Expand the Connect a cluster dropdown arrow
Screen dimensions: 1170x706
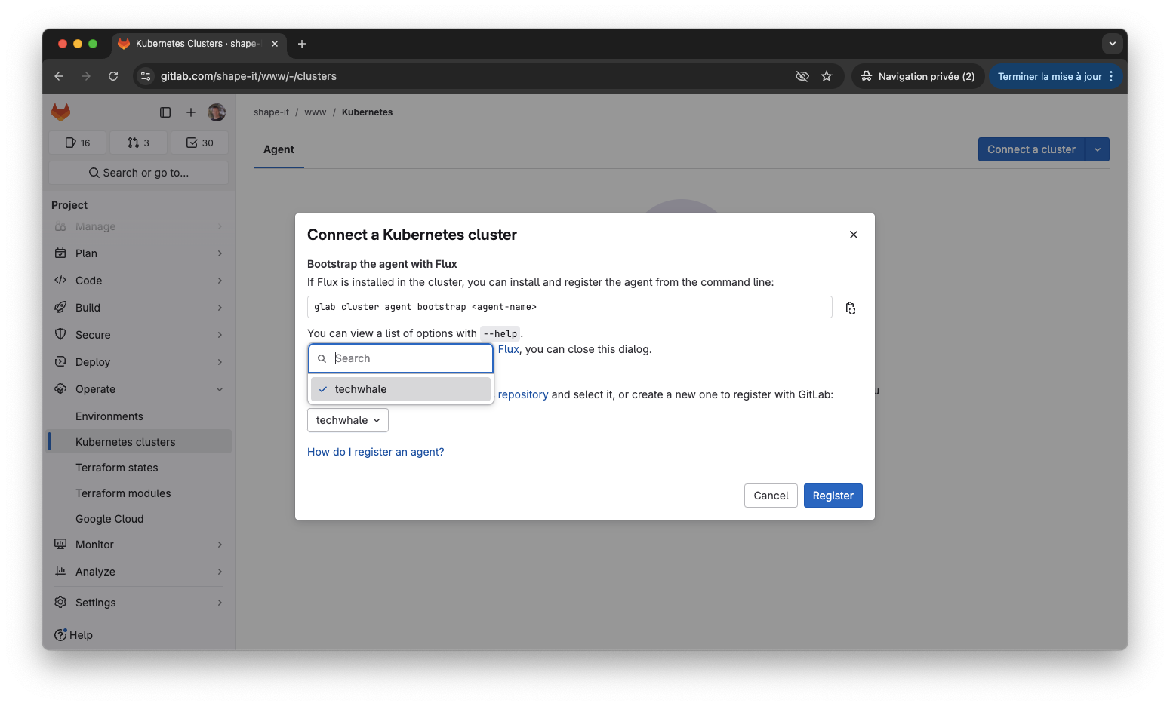click(1098, 149)
